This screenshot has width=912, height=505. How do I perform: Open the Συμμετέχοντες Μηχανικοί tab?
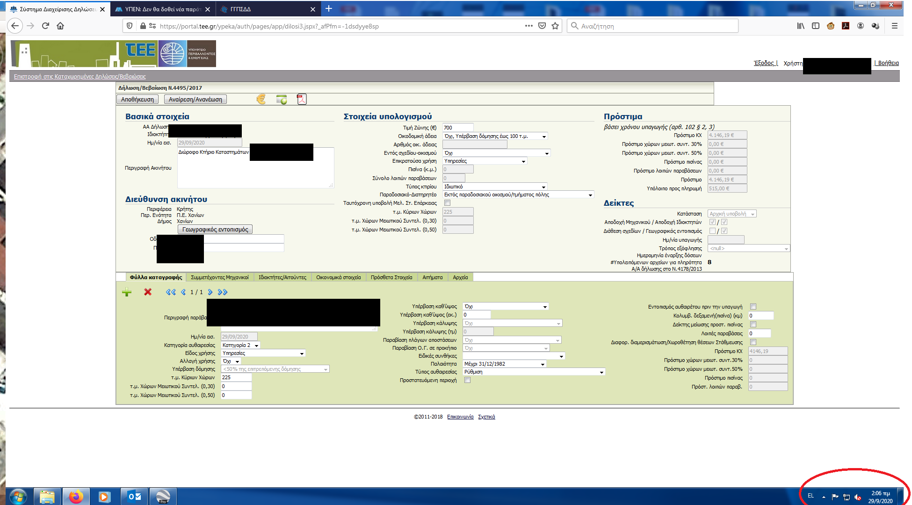(220, 277)
